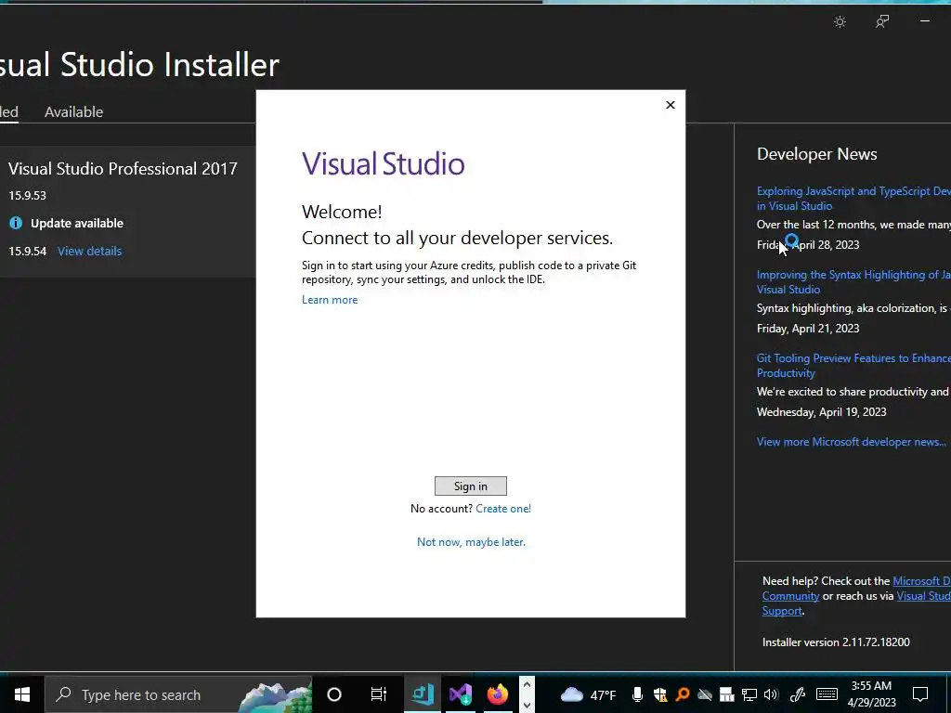Click the cloud sync tray icon
Image resolution: width=951 pixels, height=713 pixels.
pos(704,694)
